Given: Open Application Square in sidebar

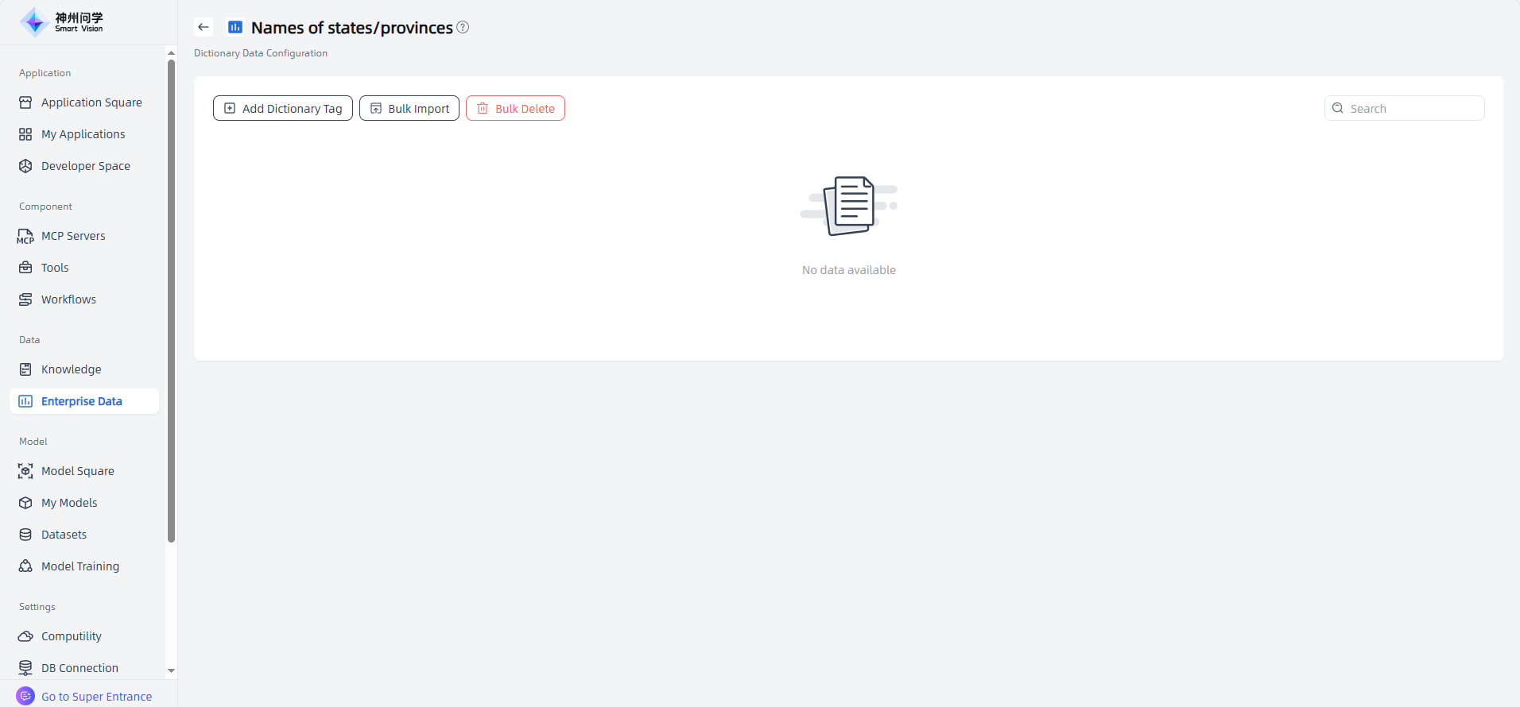Looking at the screenshot, I should pos(91,102).
